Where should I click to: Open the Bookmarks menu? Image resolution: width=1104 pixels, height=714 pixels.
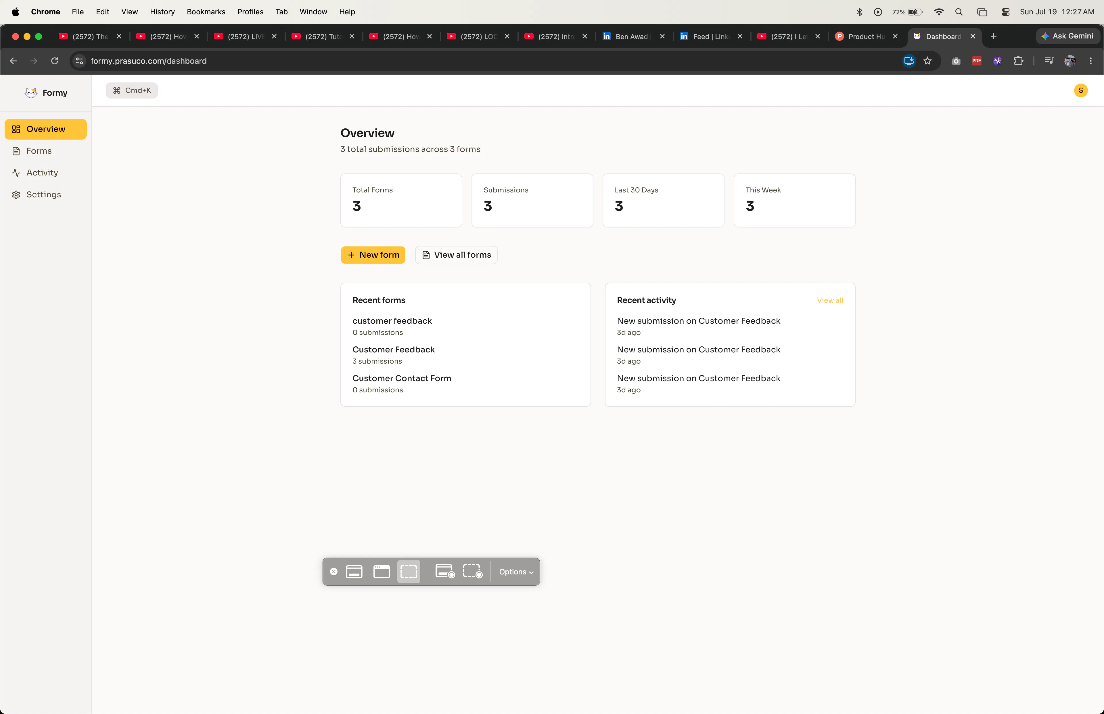pyautogui.click(x=206, y=11)
